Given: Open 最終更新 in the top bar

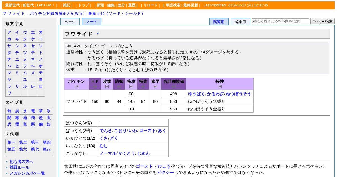Looking at the screenshot, I should click(x=191, y=5).
